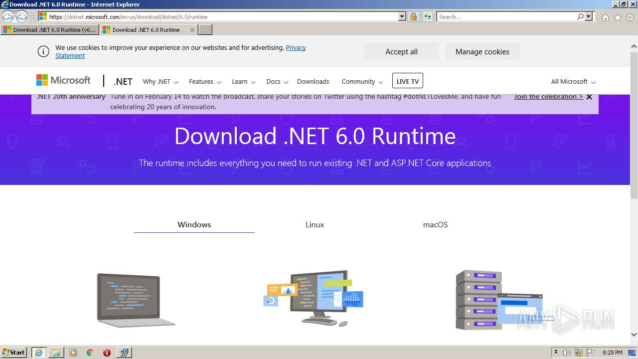Expand the Community menu
Screen dimensions: 638x359
362,81
